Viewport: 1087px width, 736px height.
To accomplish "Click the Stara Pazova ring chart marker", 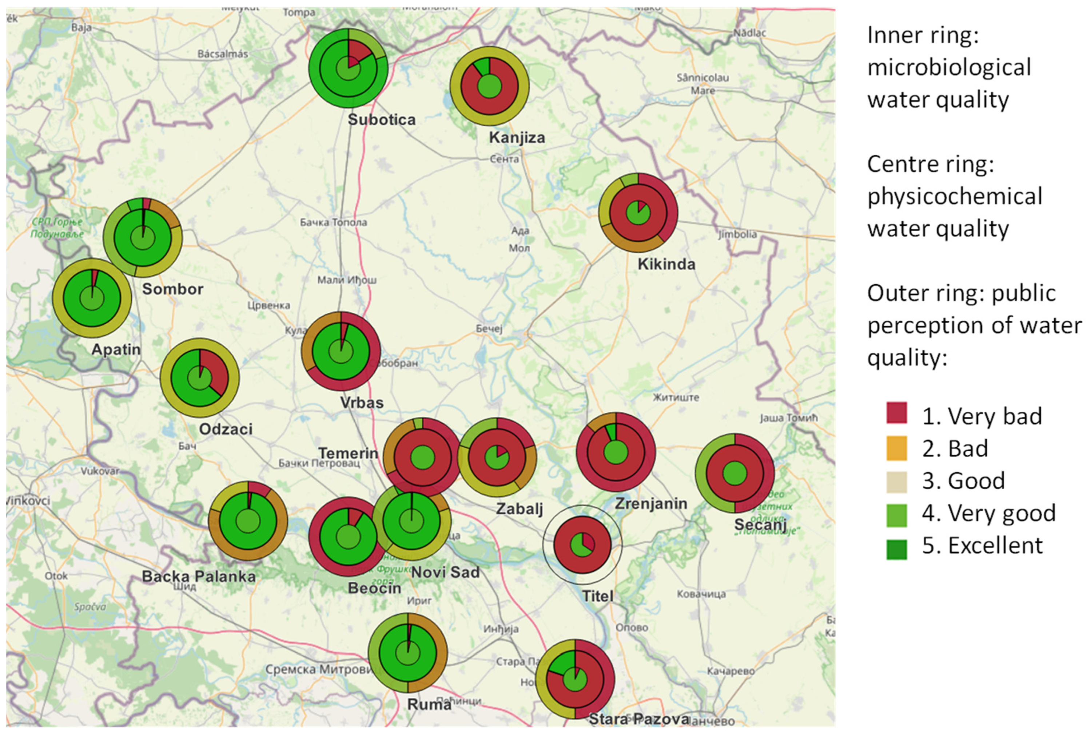I will coord(575,679).
